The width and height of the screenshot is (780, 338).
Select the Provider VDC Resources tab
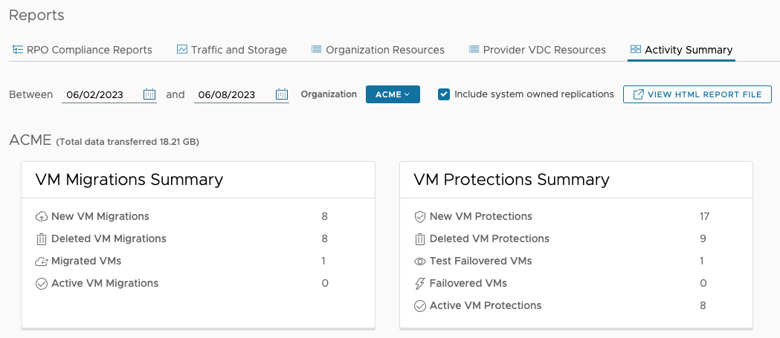(x=537, y=50)
